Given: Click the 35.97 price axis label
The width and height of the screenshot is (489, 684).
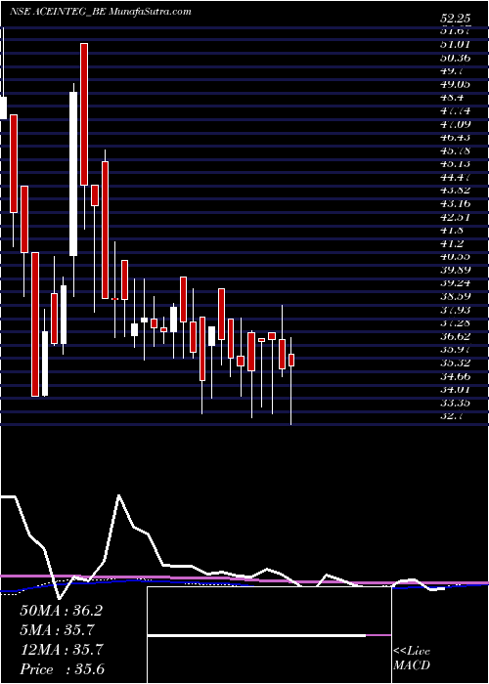Looking at the screenshot, I should pyautogui.click(x=456, y=350).
